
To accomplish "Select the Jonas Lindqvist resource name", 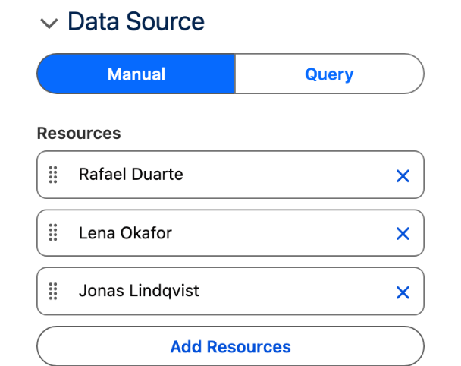I will pos(139,291).
